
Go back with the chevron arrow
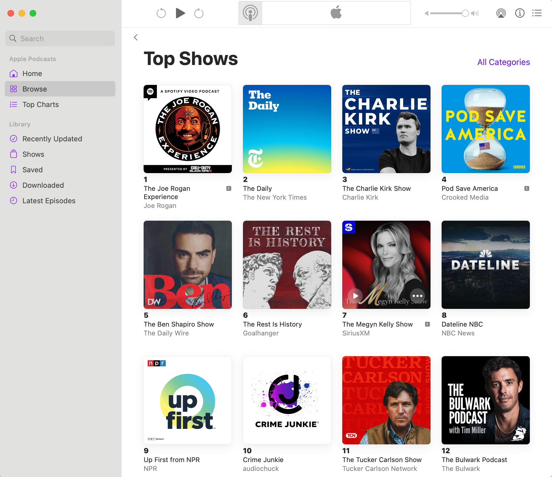[136, 37]
